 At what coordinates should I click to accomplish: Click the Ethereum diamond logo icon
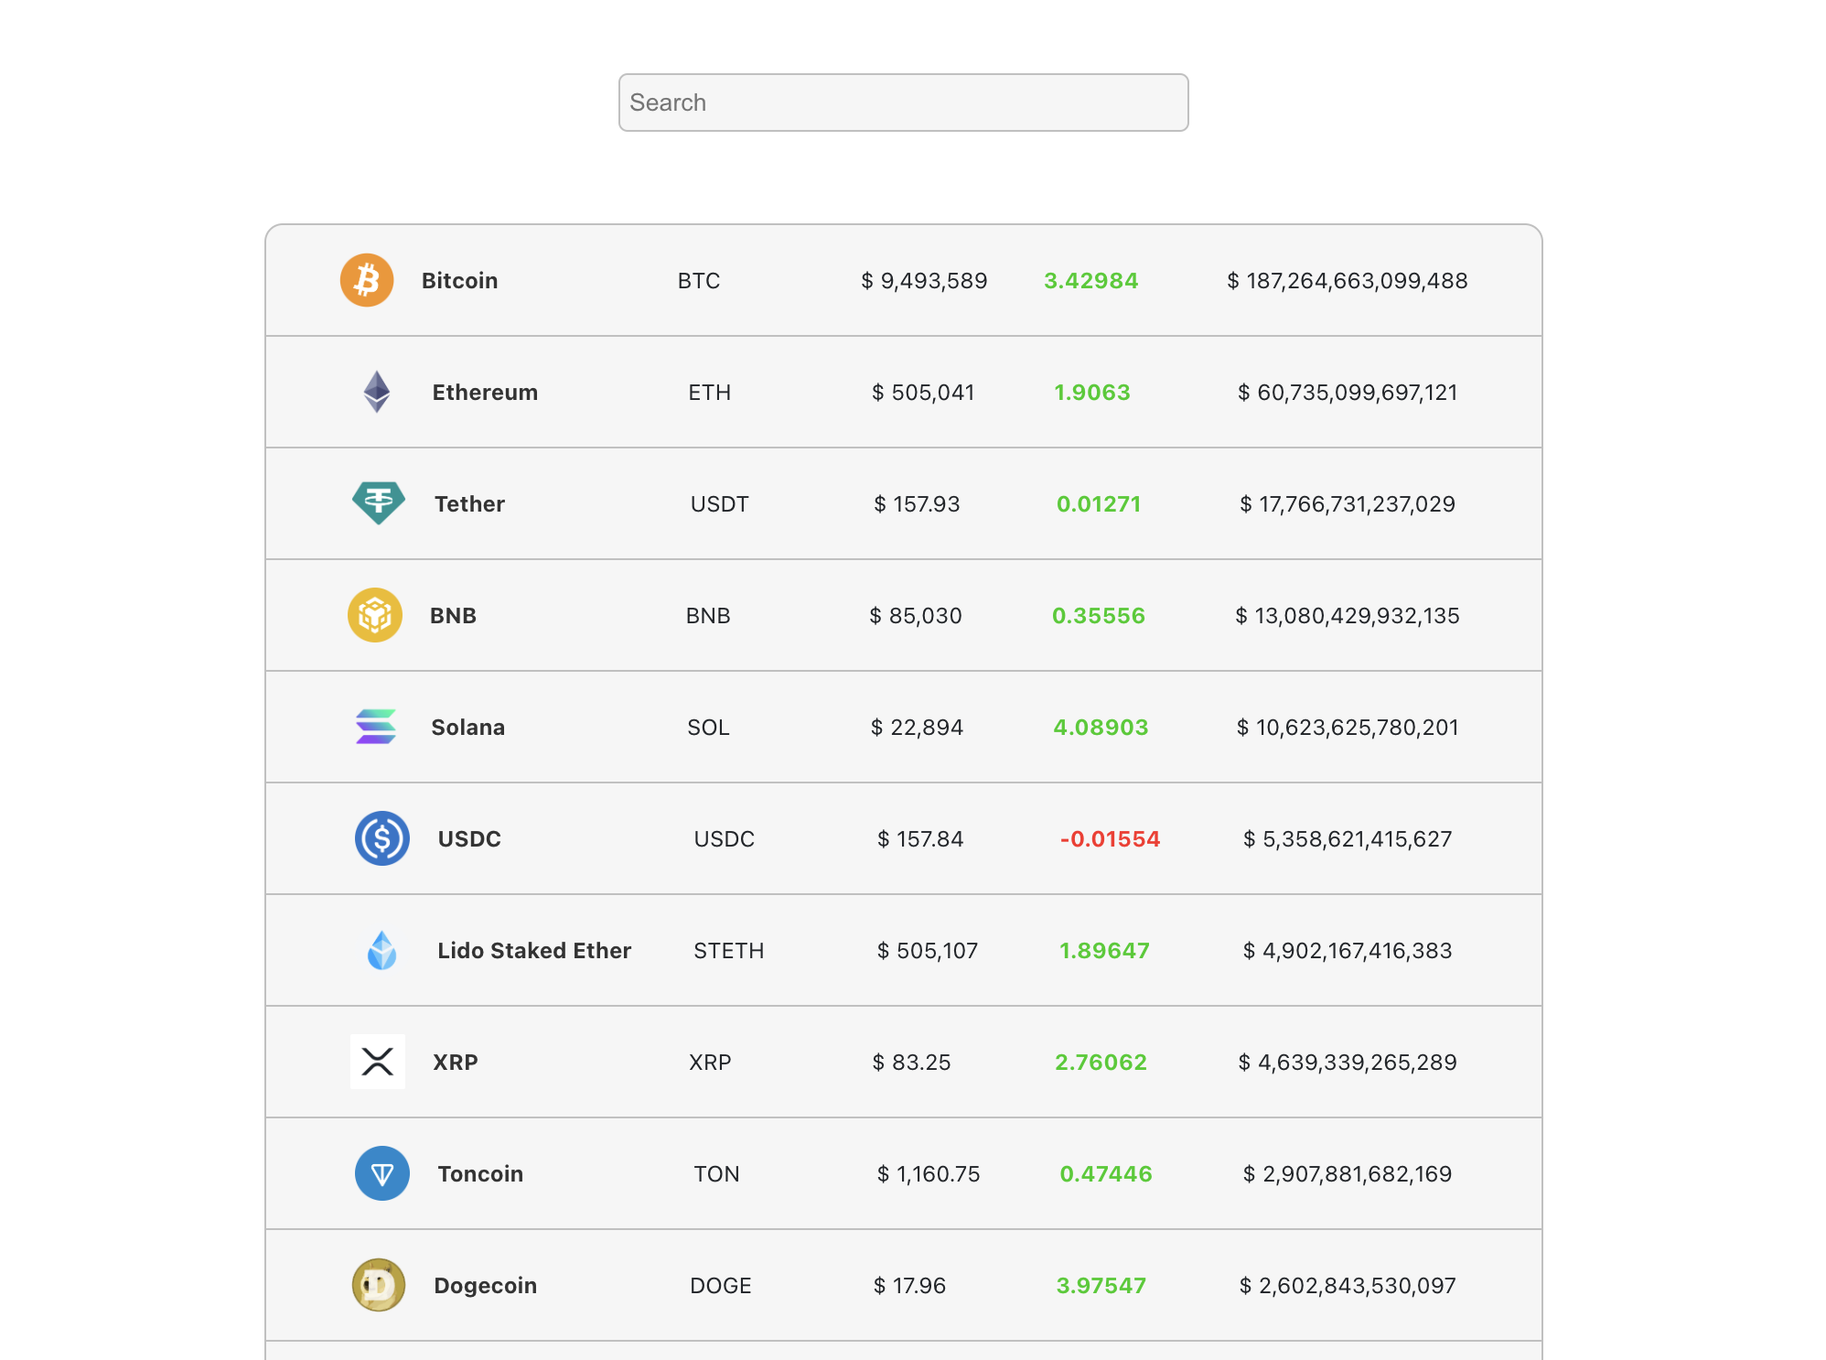[377, 392]
